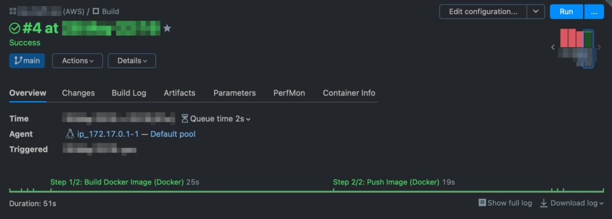Expand the Edit configuration dropdown arrow
This screenshot has width=612, height=219.
535,12
